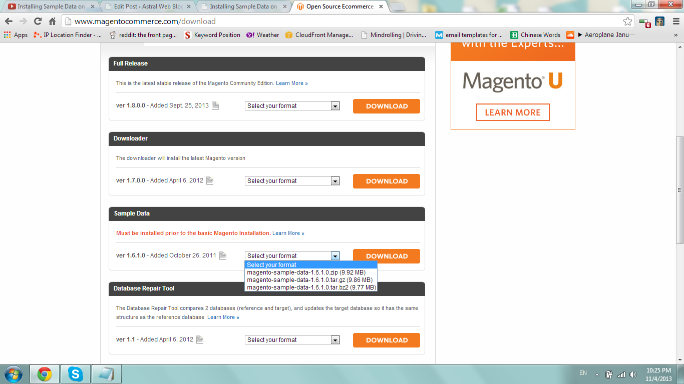Download the Downloader ver 1.7.0.0
The width and height of the screenshot is (684, 384).
387,181
